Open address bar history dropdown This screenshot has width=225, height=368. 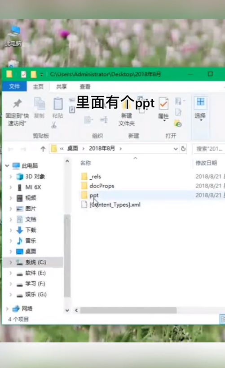(x=176, y=149)
